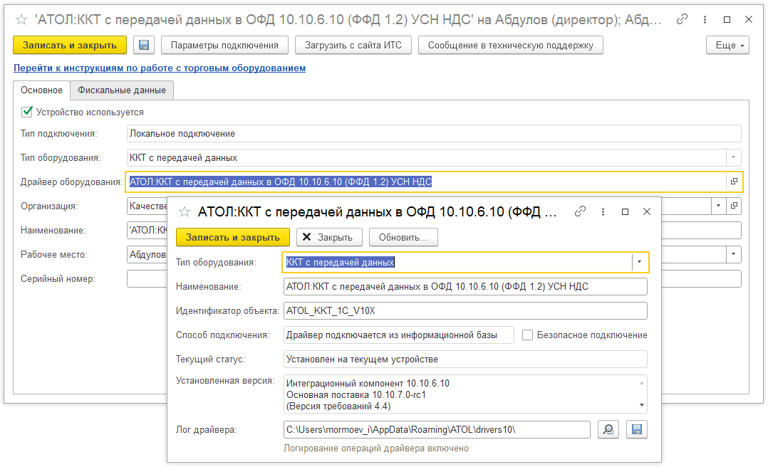Click Обновить... button
Screen dimensions: 768x467
pos(403,238)
